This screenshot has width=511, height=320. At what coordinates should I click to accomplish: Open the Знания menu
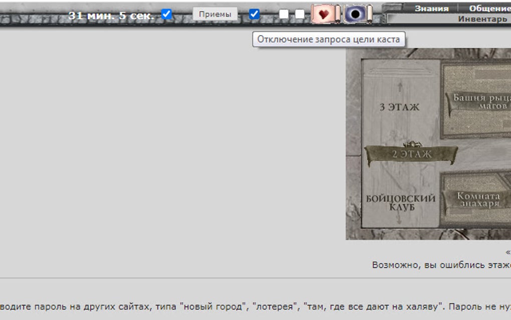click(x=432, y=8)
